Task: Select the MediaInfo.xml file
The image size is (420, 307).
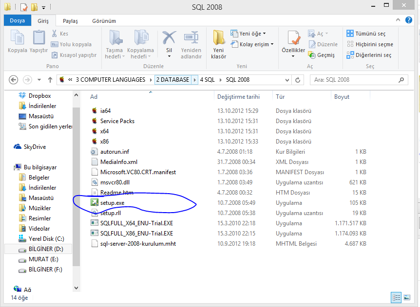Action: [119, 162]
